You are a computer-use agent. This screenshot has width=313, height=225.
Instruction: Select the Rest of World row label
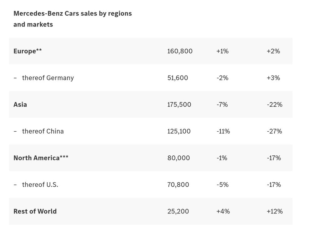35,211
